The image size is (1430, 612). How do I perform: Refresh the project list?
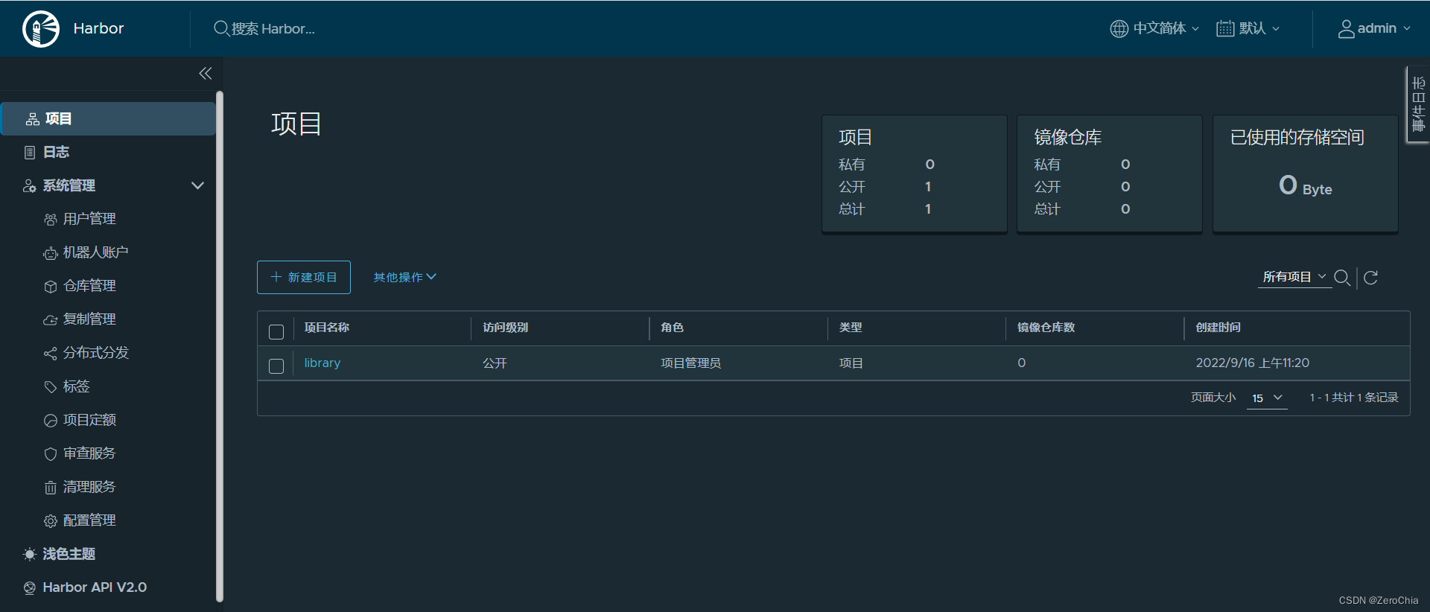(1370, 278)
